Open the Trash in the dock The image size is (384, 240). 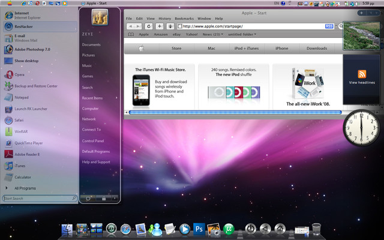316,229
